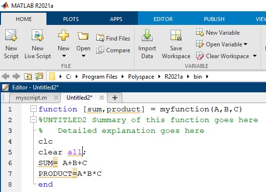
Task: Switch to the PLOTS tab
Action: tap(71, 19)
